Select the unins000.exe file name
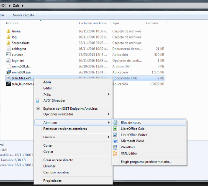 pos(21,72)
